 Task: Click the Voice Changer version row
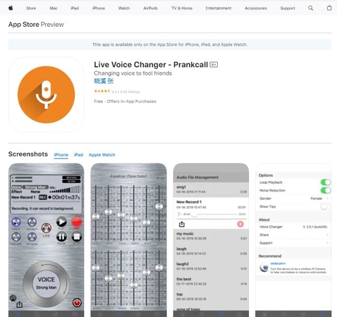(293, 227)
